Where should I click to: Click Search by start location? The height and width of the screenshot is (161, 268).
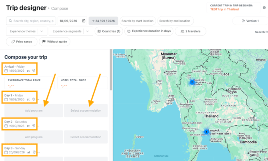(138, 21)
